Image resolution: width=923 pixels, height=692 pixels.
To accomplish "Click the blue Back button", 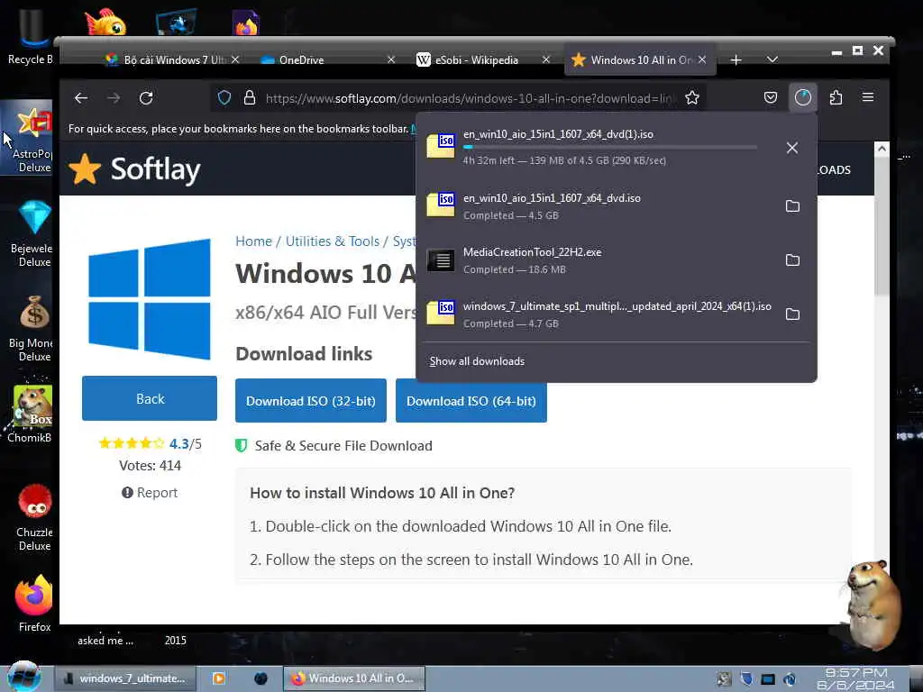I will (150, 398).
